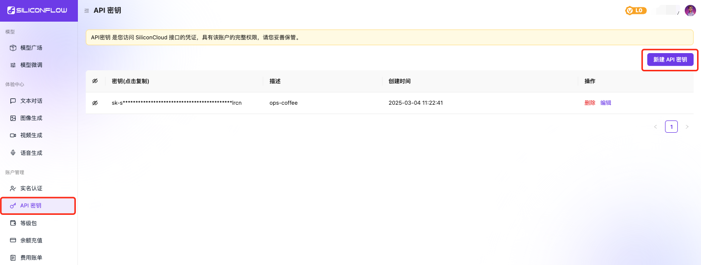
Task: Click the SiliconFlow logo
Action: [37, 10]
